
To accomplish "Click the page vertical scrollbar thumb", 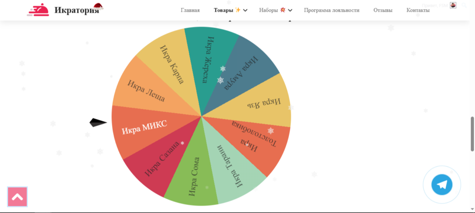I will [x=472, y=133].
